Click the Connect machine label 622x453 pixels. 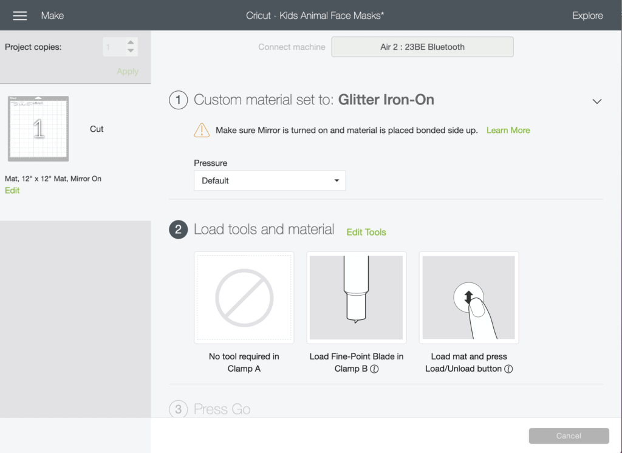(x=292, y=47)
